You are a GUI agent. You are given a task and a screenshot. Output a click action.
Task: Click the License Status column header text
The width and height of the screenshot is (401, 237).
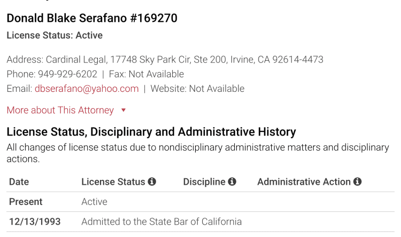113,182
